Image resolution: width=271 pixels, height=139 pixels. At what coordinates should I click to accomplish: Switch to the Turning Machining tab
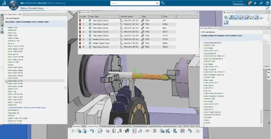[x=140, y=126]
